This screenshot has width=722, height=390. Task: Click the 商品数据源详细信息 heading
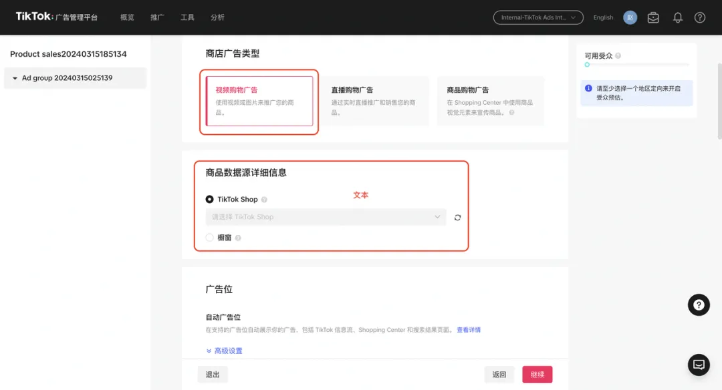click(246, 173)
